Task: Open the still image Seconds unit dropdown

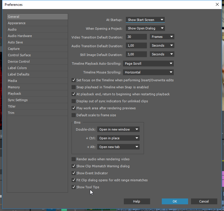Action: coord(162,54)
